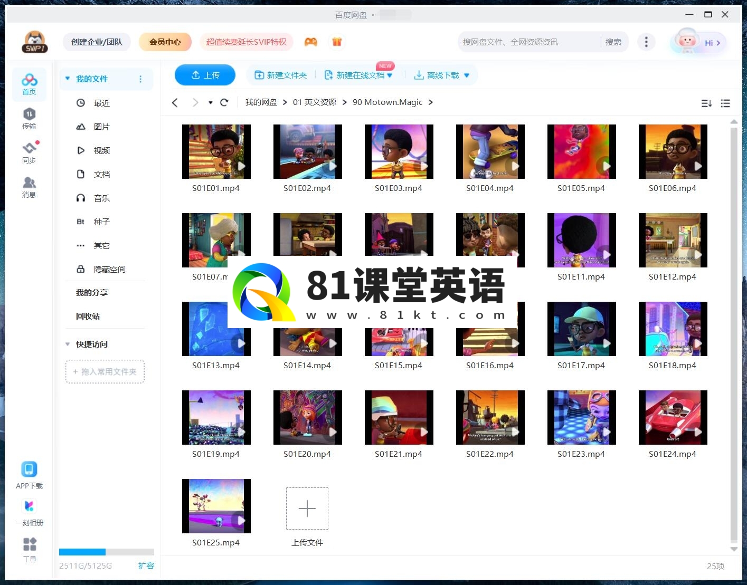
Task: Go back with the left arrow
Action: point(175,102)
